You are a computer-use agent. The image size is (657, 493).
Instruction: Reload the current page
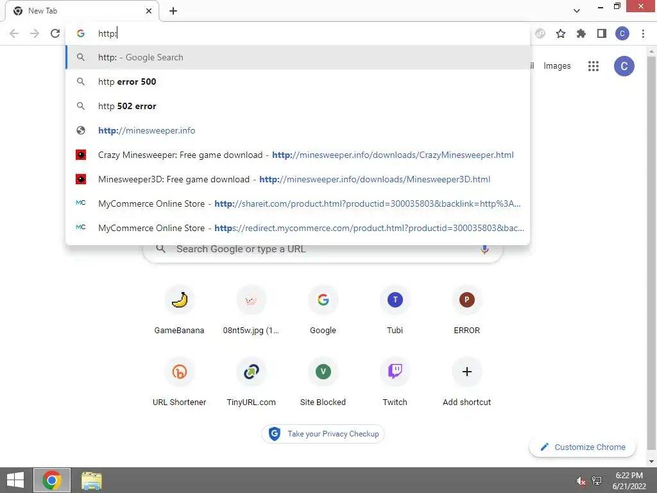click(x=55, y=33)
